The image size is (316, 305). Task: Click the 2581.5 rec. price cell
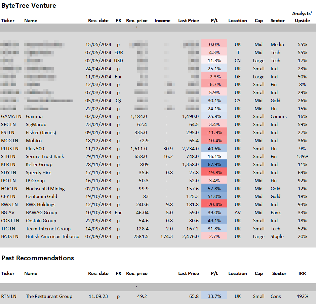click(x=141, y=236)
